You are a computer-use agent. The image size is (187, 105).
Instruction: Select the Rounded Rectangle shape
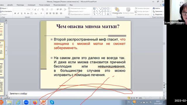(108, 8)
